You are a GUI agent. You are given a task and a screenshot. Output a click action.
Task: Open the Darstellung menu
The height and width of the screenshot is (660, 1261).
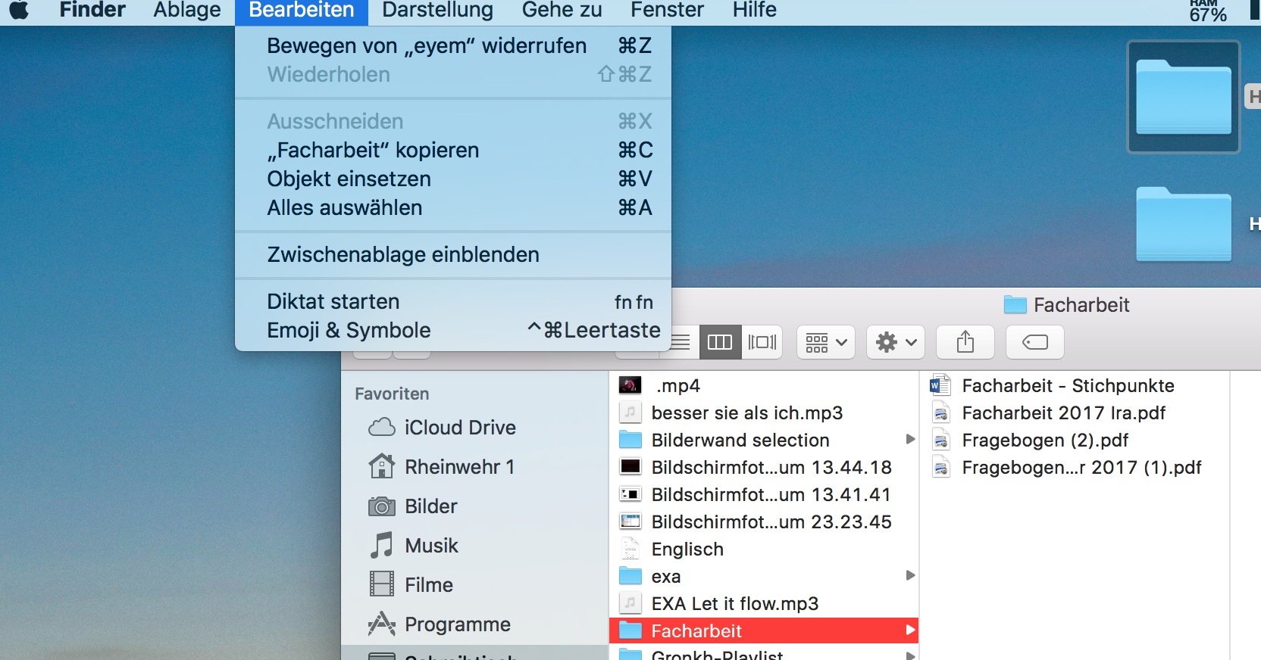click(x=437, y=11)
